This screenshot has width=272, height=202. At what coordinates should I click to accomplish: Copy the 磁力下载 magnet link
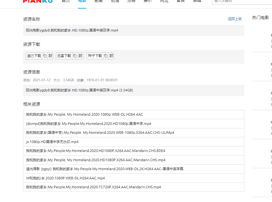pyautogui.click(x=45, y=56)
